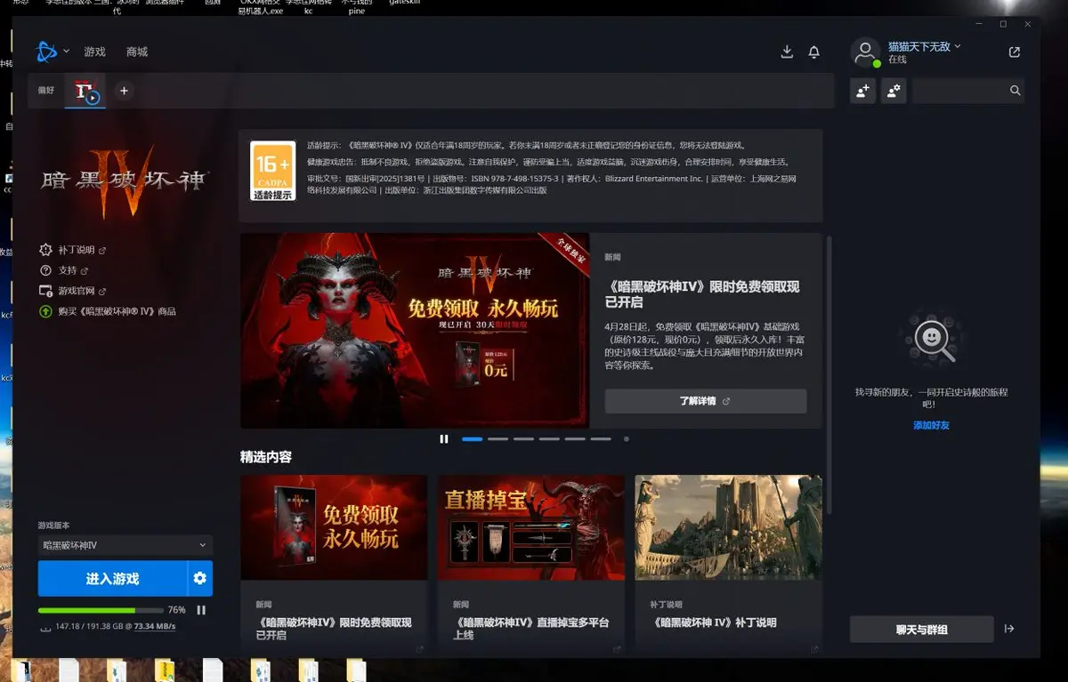Pause the banner carousel
The image size is (1068, 682).
(x=444, y=438)
